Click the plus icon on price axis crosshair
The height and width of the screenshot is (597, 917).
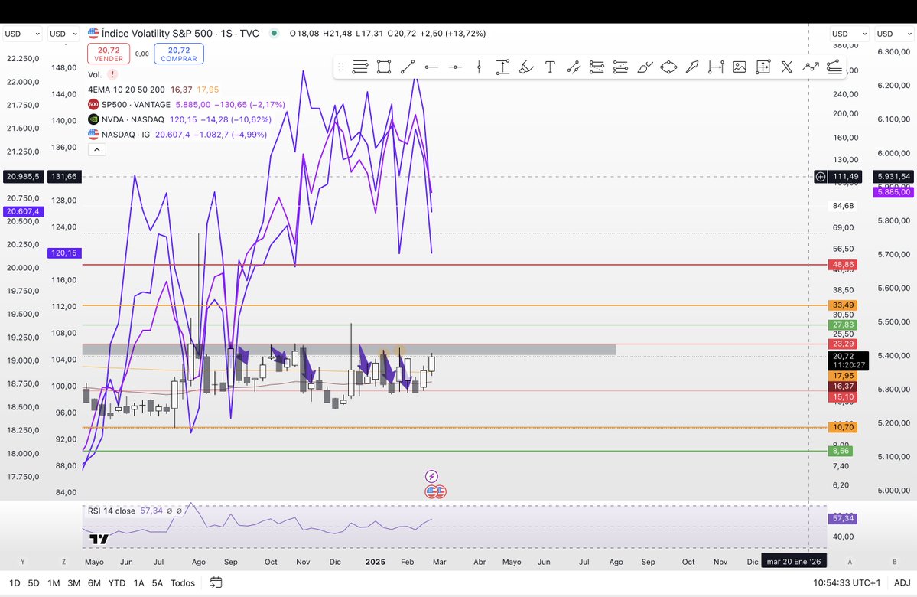tap(821, 176)
